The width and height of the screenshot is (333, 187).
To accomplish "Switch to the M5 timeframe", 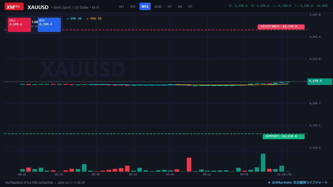I will [x=133, y=6].
